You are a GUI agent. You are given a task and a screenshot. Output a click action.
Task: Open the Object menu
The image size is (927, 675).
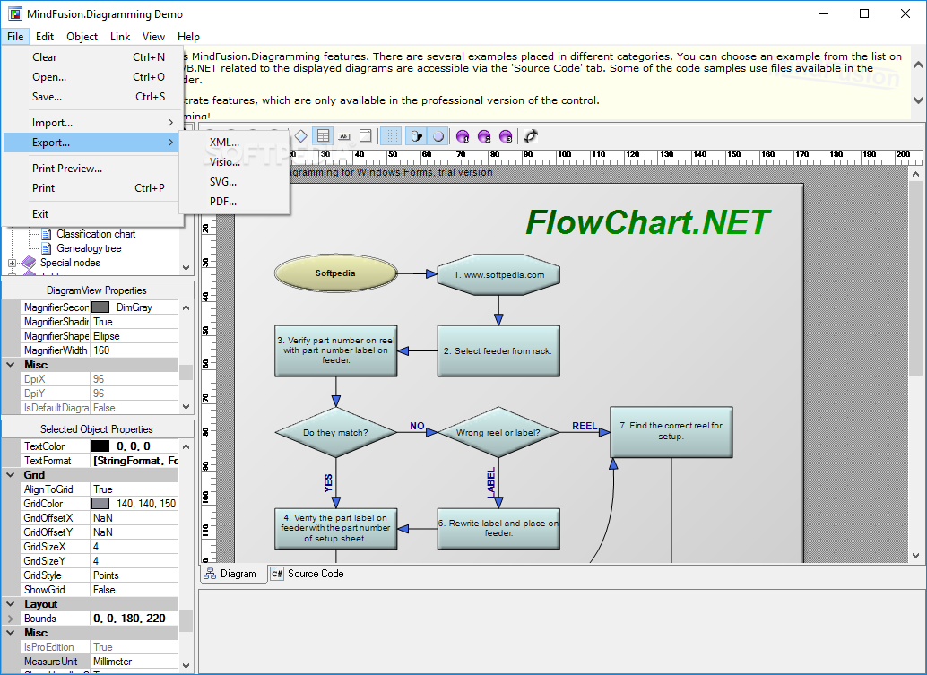(x=82, y=37)
